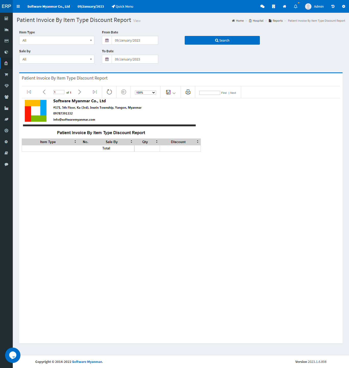Viewport: 349px width, 368px height.
Task: Open cube inventory icon in sidebar
Action: pyautogui.click(x=6, y=52)
